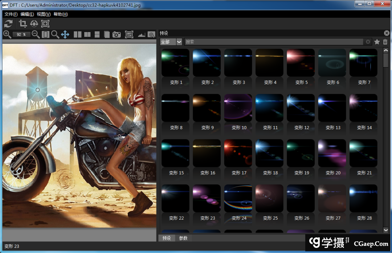Open the 视图(V) menu
Image resolution: width=392 pixels, height=253 pixels.
click(44, 14)
